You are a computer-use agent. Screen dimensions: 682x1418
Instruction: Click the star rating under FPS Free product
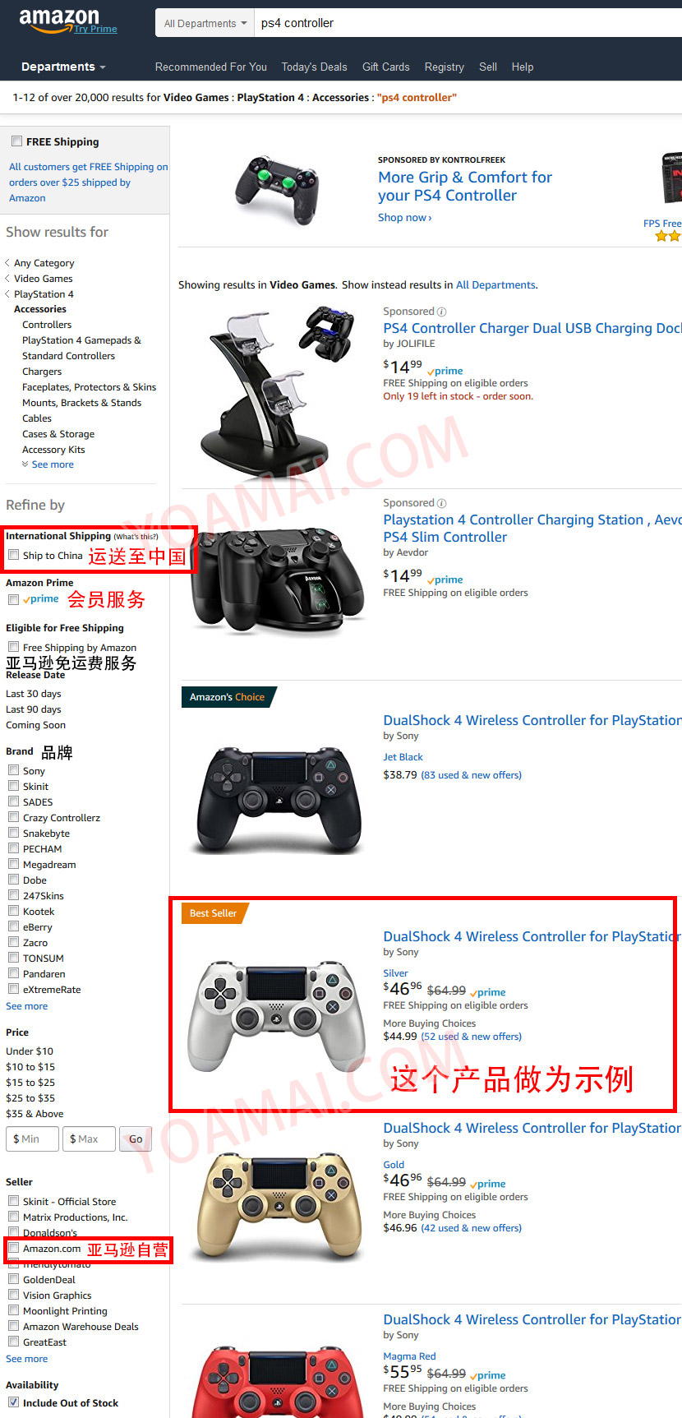click(668, 236)
